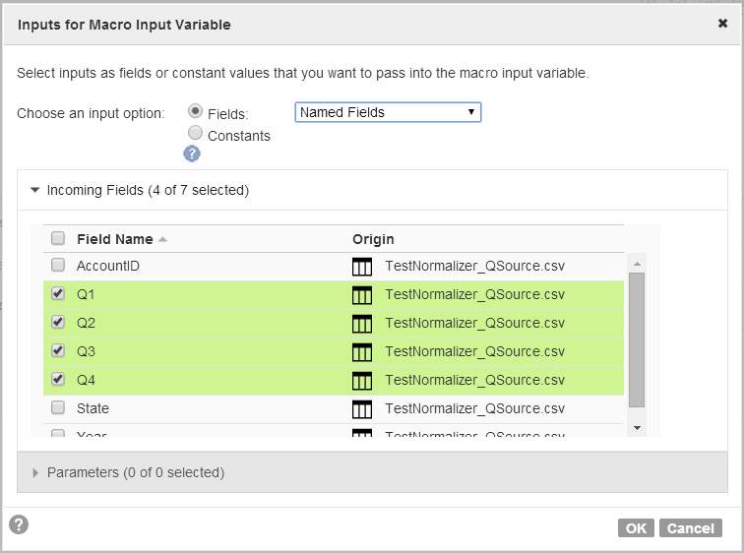744x553 pixels.
Task: Click the table icon in AccountID row
Action: tap(361, 267)
